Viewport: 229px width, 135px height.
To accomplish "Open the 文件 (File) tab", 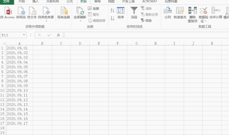I will click(7, 1).
